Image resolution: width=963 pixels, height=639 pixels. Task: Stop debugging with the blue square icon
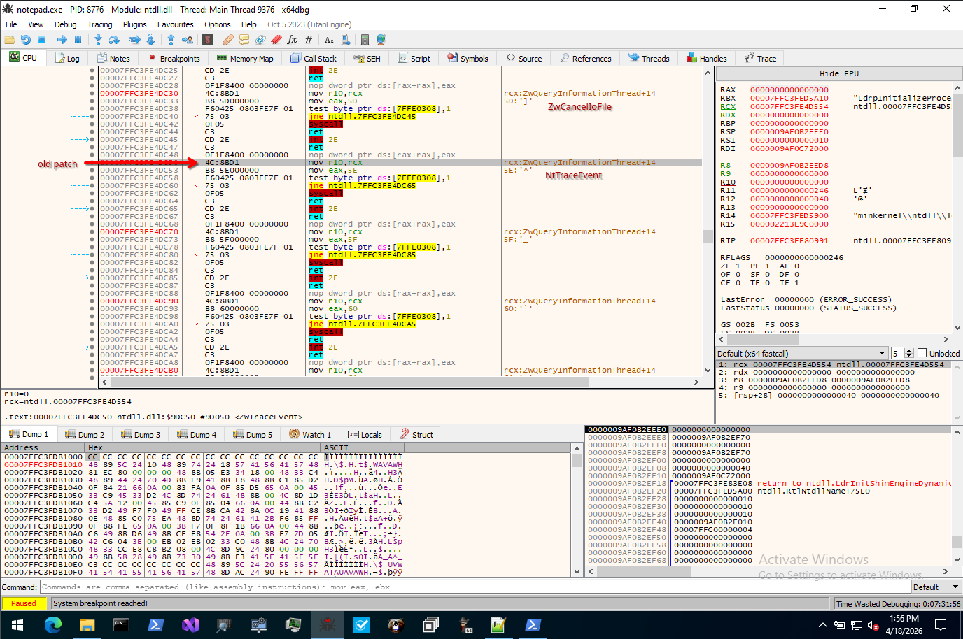(x=41, y=40)
